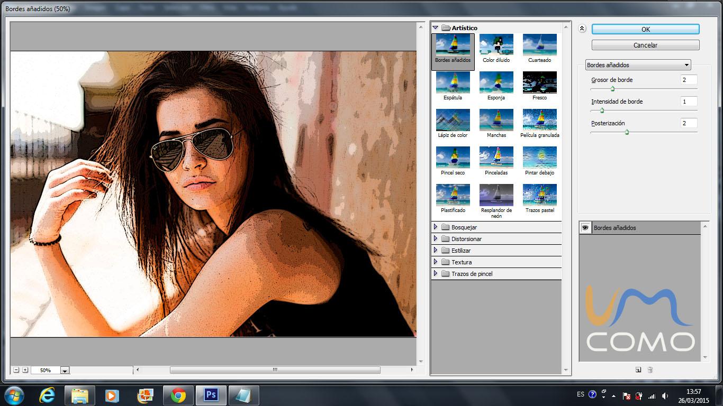Image resolution: width=723 pixels, height=406 pixels.
Task: Open Google Chrome from the taskbar
Action: coord(178,395)
